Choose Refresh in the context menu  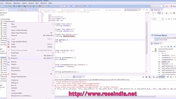click(x=31, y=74)
